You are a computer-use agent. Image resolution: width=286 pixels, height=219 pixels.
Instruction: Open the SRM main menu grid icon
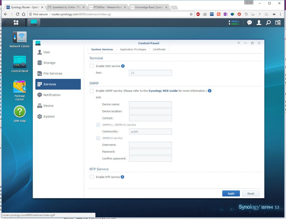click(16, 22)
